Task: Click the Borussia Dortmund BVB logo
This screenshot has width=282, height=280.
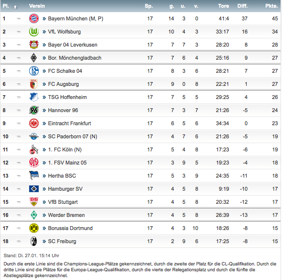Action: pyautogui.click(x=34, y=228)
